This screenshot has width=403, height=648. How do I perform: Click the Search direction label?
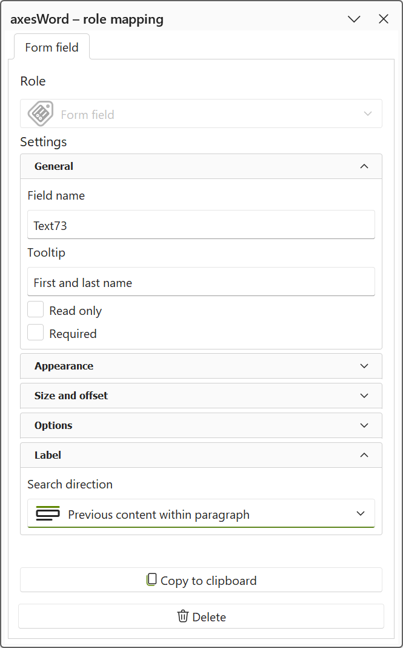pyautogui.click(x=70, y=484)
